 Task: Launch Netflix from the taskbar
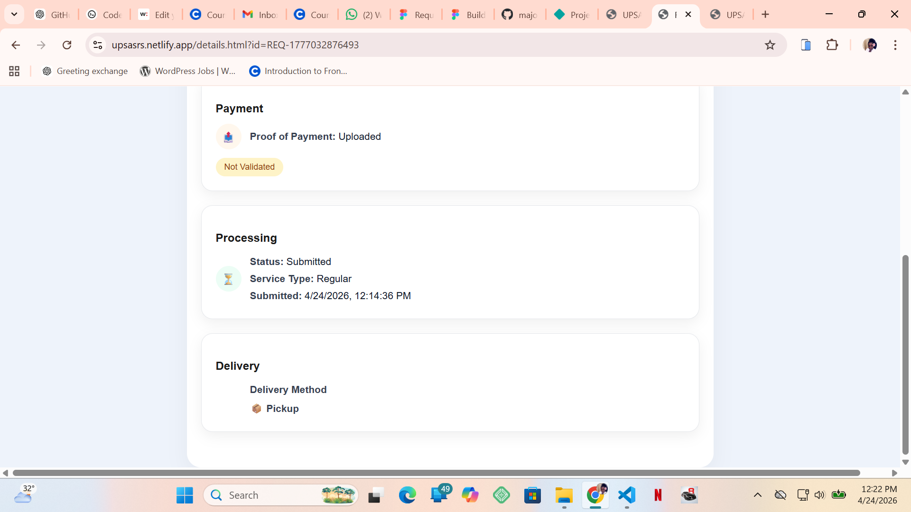pos(658,495)
